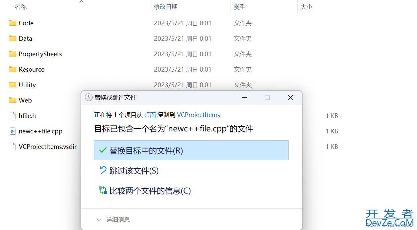Click the newc++file.cpp file icon
Image resolution: width=417 pixels, height=230 pixels.
click(x=13, y=131)
